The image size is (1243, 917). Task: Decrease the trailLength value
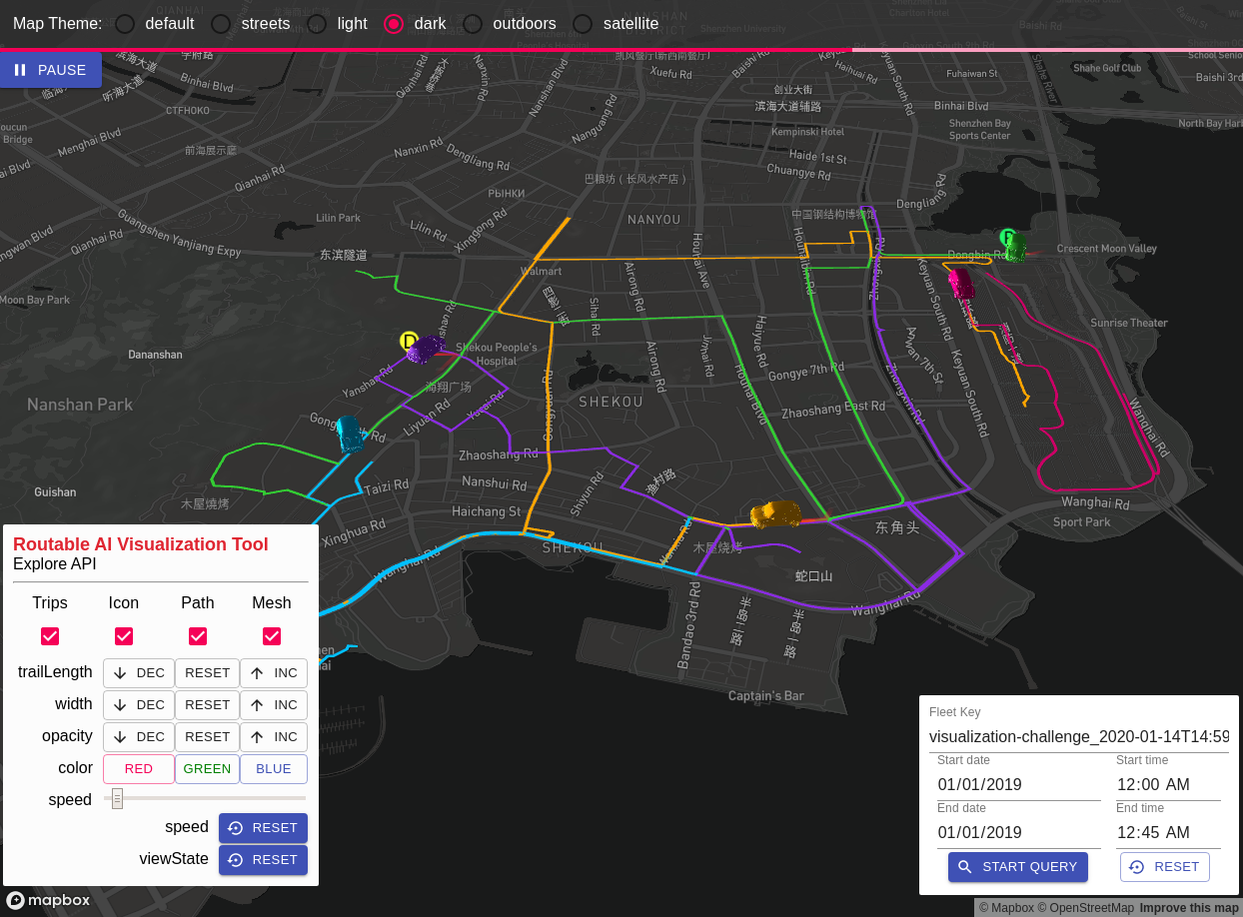pos(139,673)
